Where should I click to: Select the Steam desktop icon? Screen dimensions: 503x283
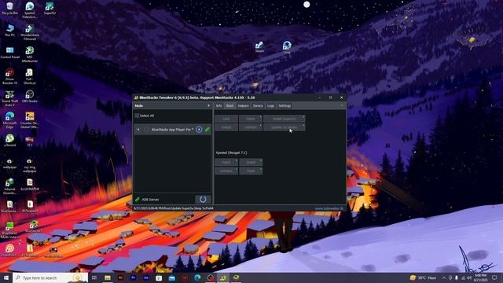pyautogui.click(x=259, y=47)
